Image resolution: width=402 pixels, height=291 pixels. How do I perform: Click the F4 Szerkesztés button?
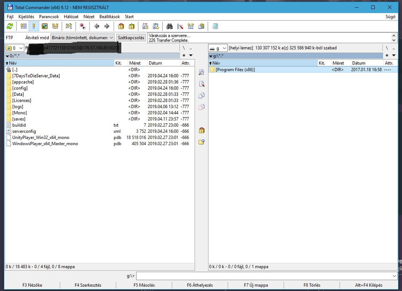(x=88, y=285)
